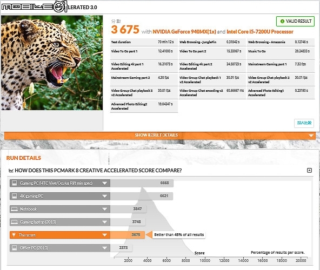Click Mainstream Gaming part 1 result
Image resolution: width=320 pixels, height=270 pixels.
(281, 66)
